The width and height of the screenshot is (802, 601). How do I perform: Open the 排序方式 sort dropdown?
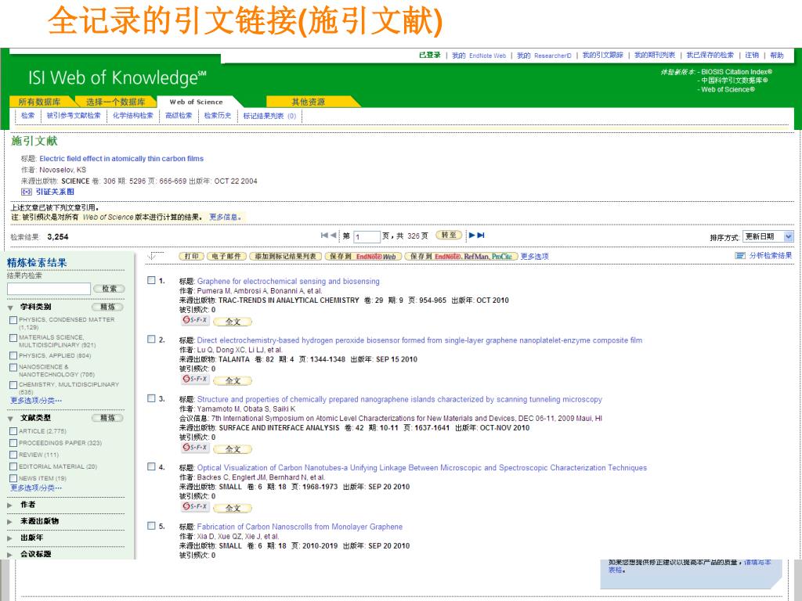click(x=768, y=236)
